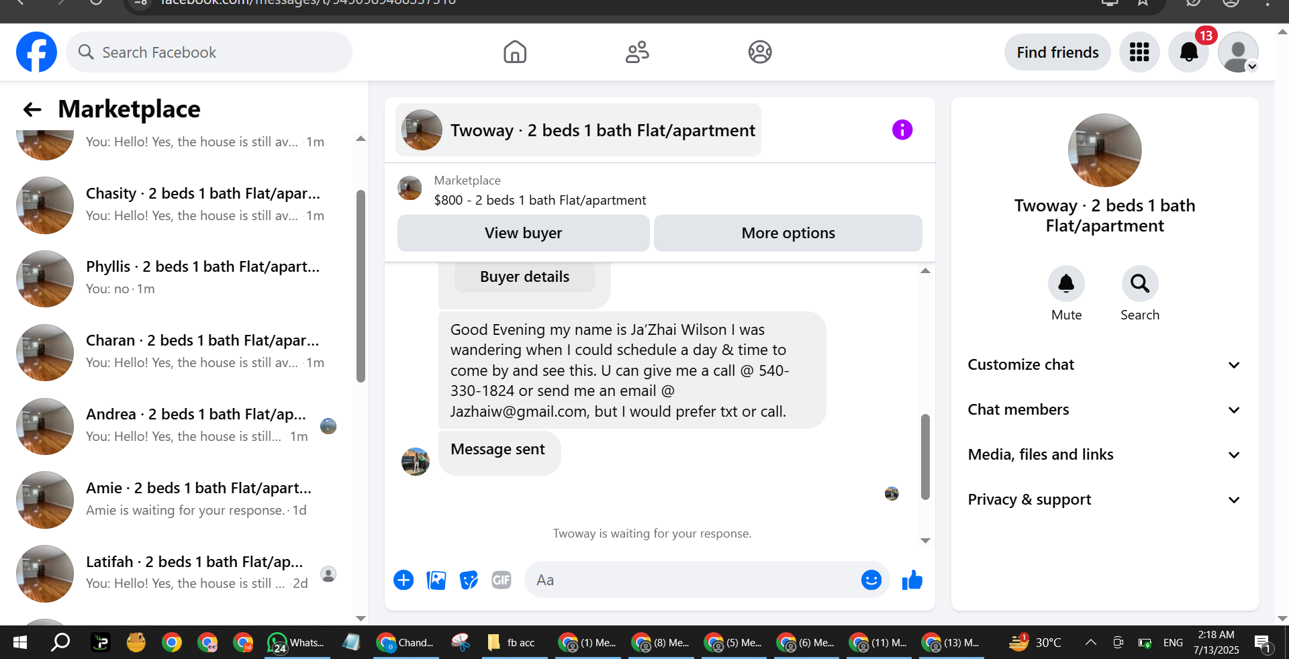Image resolution: width=1289 pixels, height=659 pixels.
Task: Choose a sticker from the sticker icon
Action: [x=469, y=580]
